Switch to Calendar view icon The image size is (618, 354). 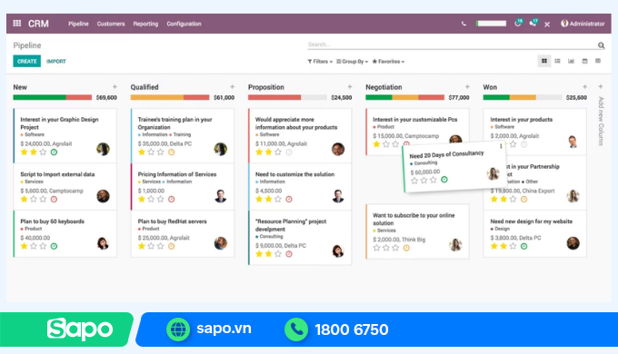(x=585, y=61)
